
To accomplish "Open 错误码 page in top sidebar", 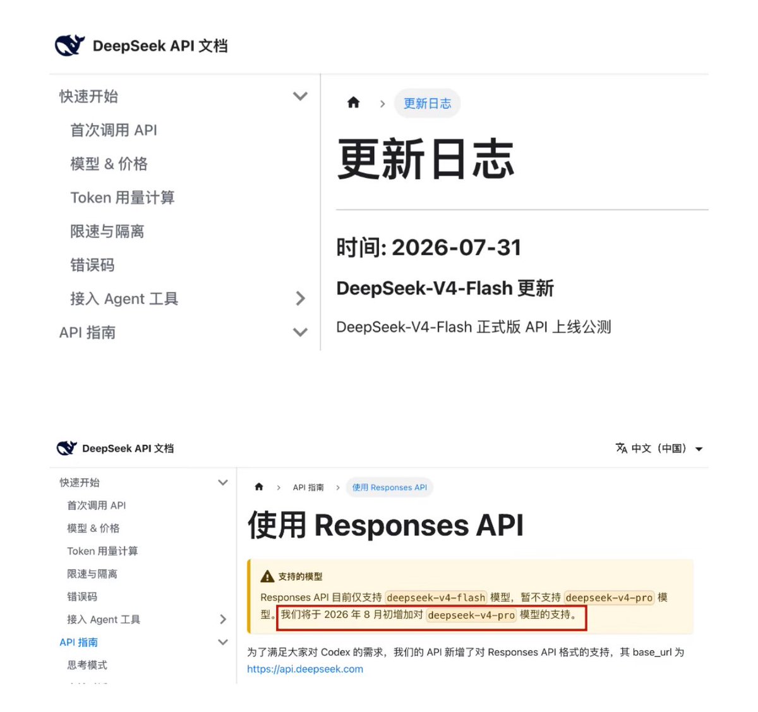I will tap(92, 265).
